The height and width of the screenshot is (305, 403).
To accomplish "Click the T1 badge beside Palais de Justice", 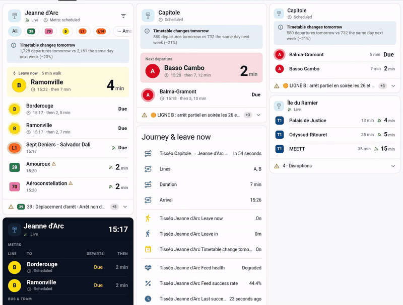I will click(x=280, y=121).
